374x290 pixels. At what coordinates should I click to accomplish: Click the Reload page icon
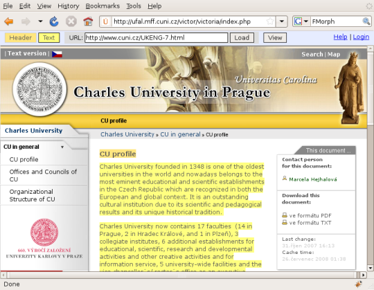click(54, 21)
